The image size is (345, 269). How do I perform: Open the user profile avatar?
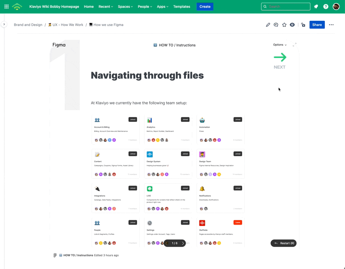point(336,6)
